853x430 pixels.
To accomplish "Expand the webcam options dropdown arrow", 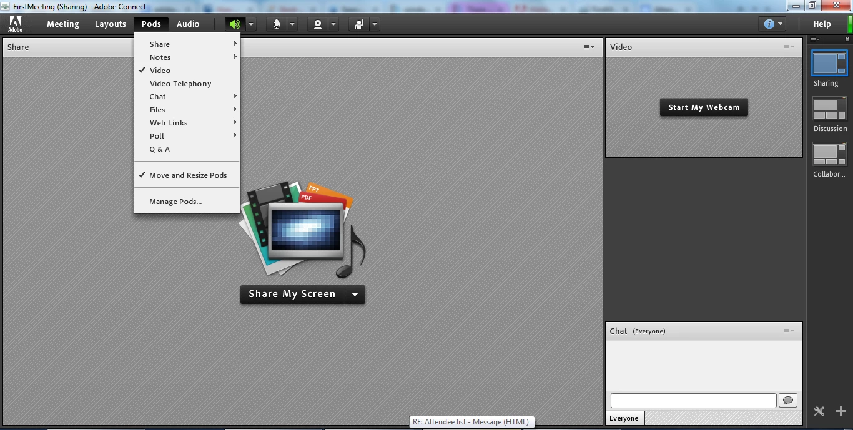I will click(x=333, y=24).
